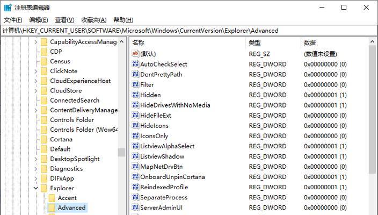378x215 pixels.
Task: Open the 收藏夹(A) menu
Action: 94,20
